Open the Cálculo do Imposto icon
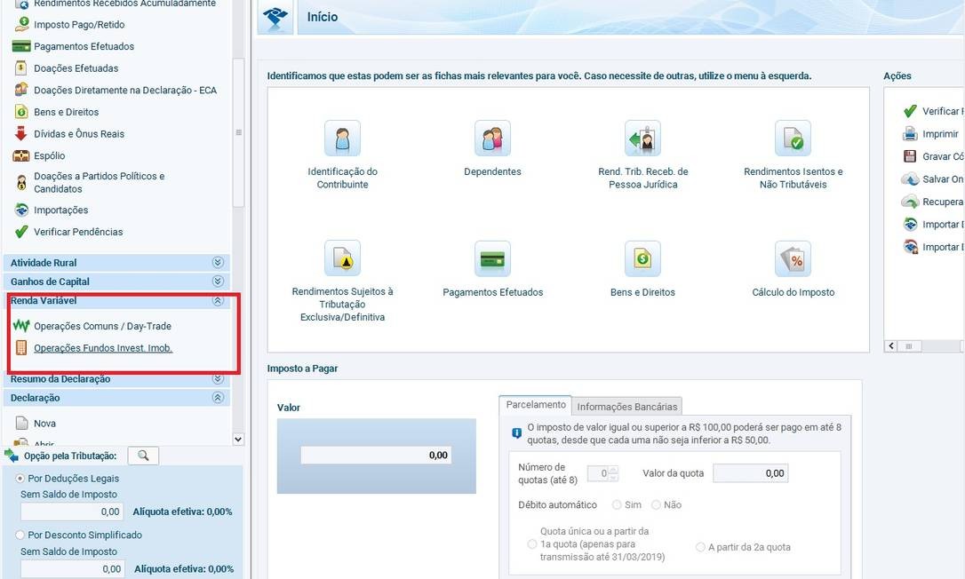This screenshot has height=579, width=965. click(793, 258)
